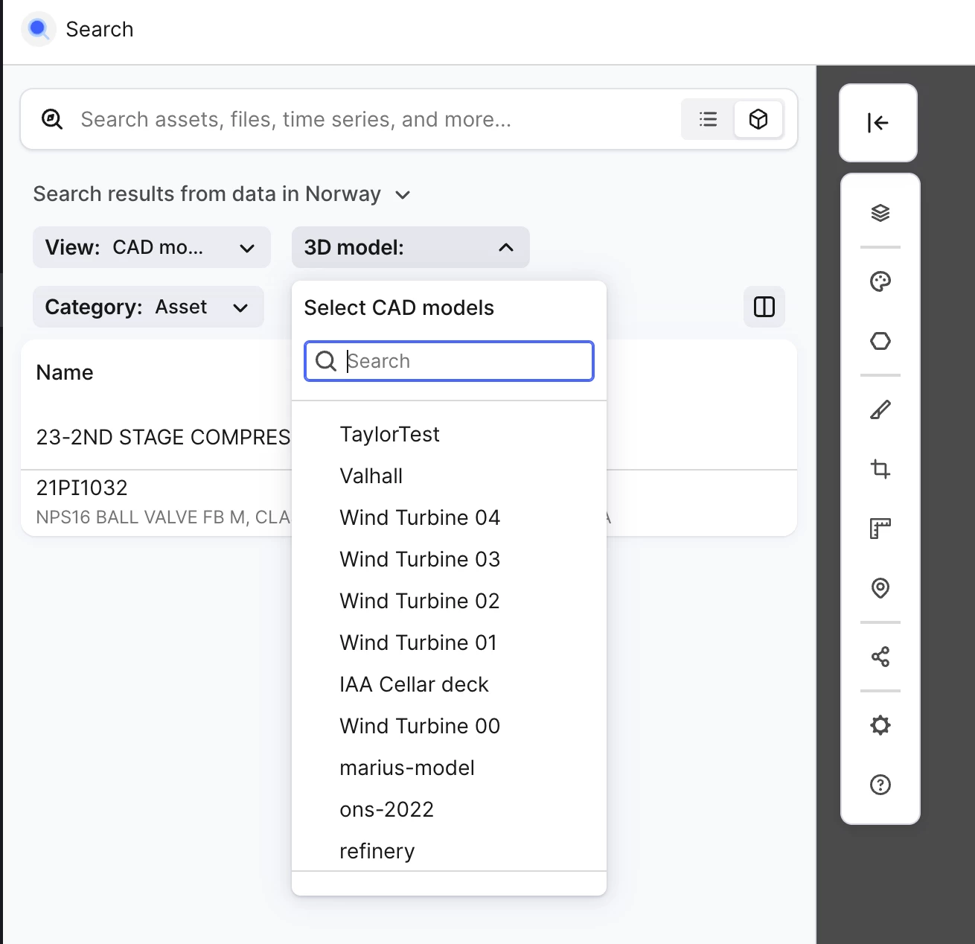Click the hexagon shape tool icon
This screenshot has height=944, width=975.
click(880, 341)
